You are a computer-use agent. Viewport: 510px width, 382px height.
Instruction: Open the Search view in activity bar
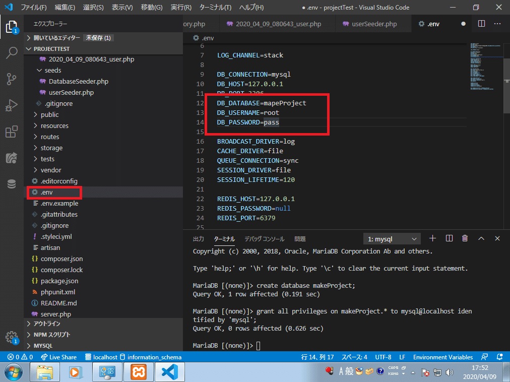click(x=12, y=53)
